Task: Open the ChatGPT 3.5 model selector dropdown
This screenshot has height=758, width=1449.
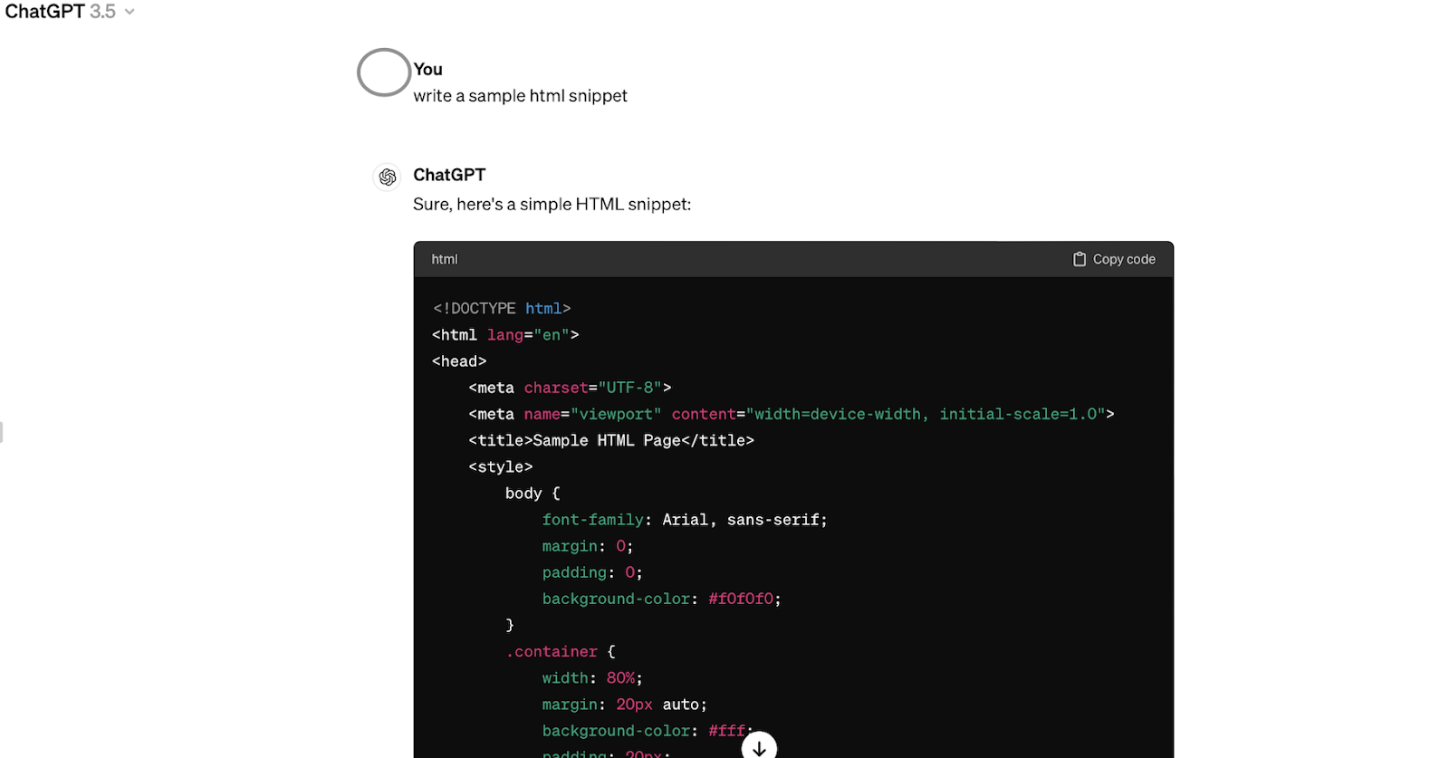Action: [x=70, y=12]
